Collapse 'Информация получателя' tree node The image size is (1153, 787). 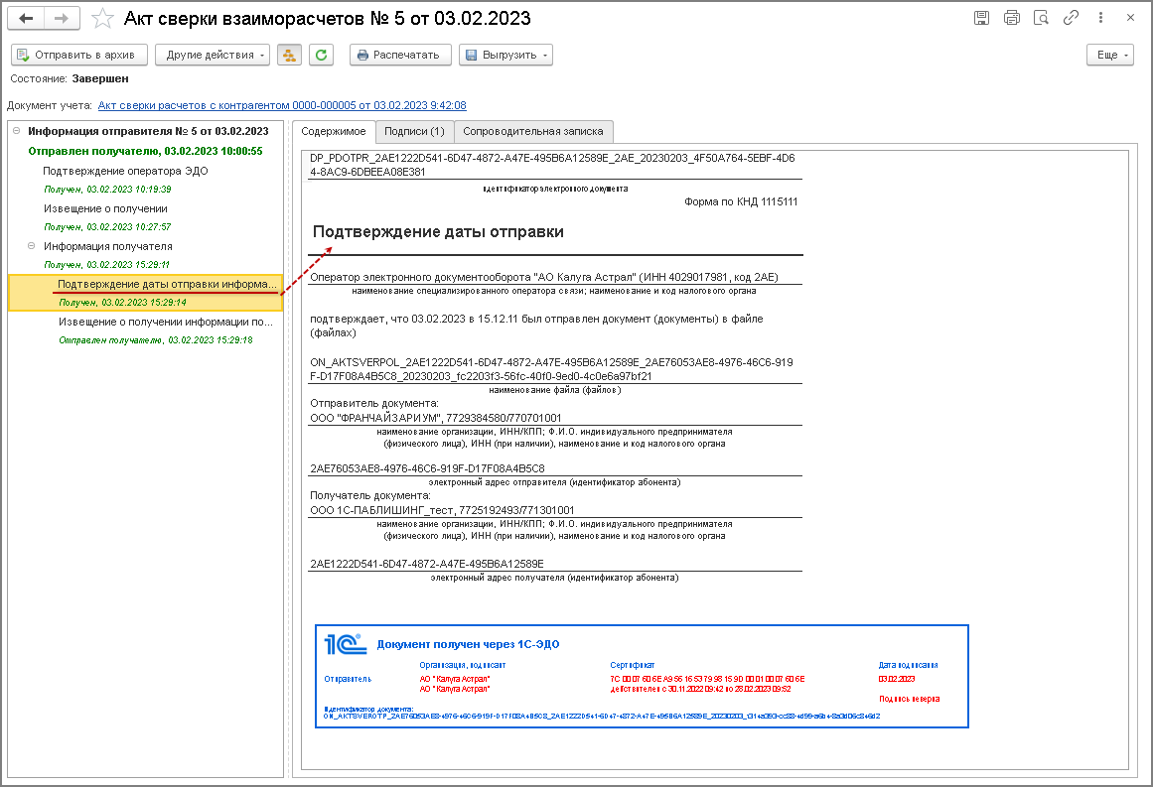pyautogui.click(x=31, y=246)
